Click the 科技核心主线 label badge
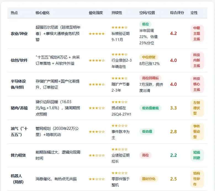The height and width of the screenshot is (191, 215). click(197, 84)
